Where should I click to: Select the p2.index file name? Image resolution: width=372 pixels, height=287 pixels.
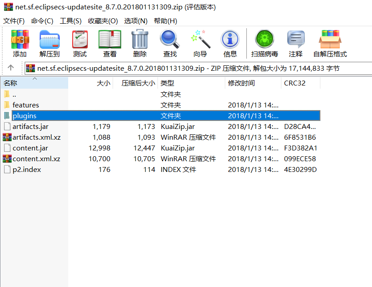coord(26,170)
